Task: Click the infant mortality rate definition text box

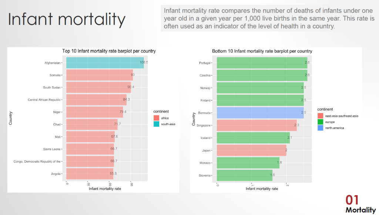Action: [269, 18]
